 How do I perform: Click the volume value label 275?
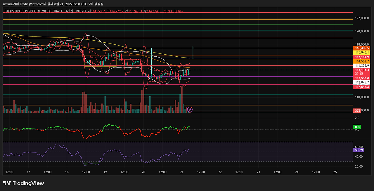click(x=358, y=111)
